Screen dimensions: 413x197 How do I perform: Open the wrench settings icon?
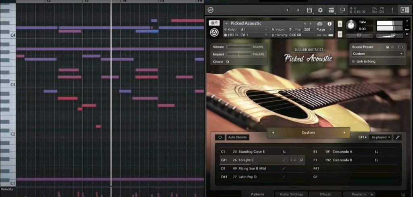click(x=397, y=137)
